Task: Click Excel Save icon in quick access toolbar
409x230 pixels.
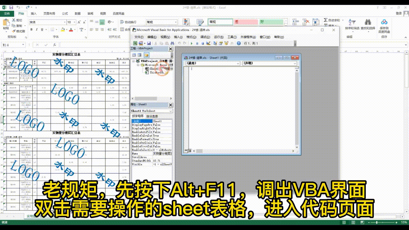Action: (x=11, y=7)
